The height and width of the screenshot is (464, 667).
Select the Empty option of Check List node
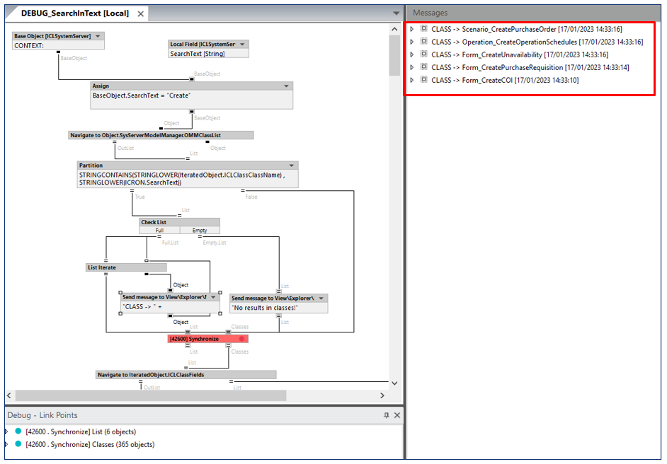(200, 231)
